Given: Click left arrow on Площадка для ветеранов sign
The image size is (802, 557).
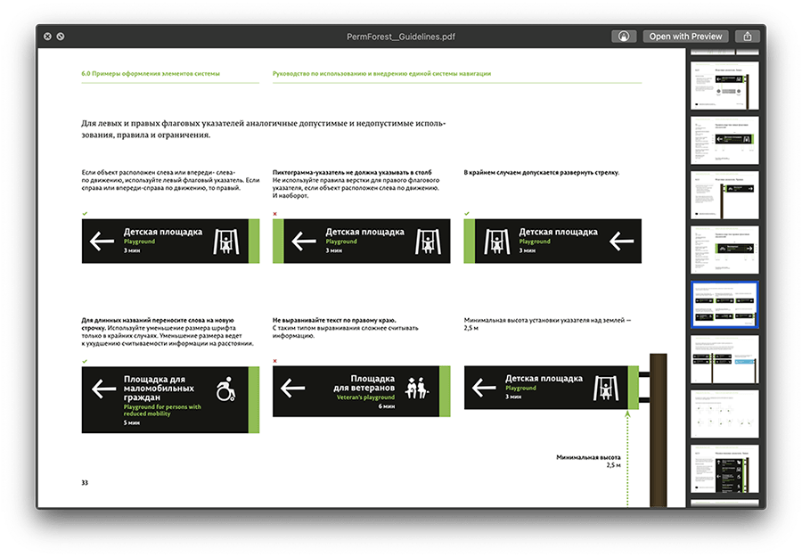Looking at the screenshot, I should (294, 389).
